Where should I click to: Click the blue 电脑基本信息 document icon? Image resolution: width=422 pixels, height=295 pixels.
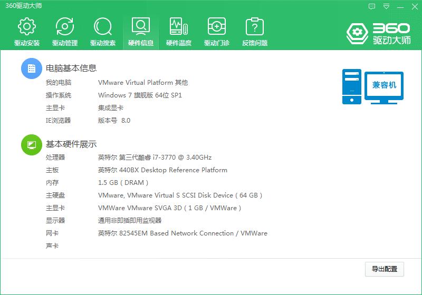click(32, 68)
